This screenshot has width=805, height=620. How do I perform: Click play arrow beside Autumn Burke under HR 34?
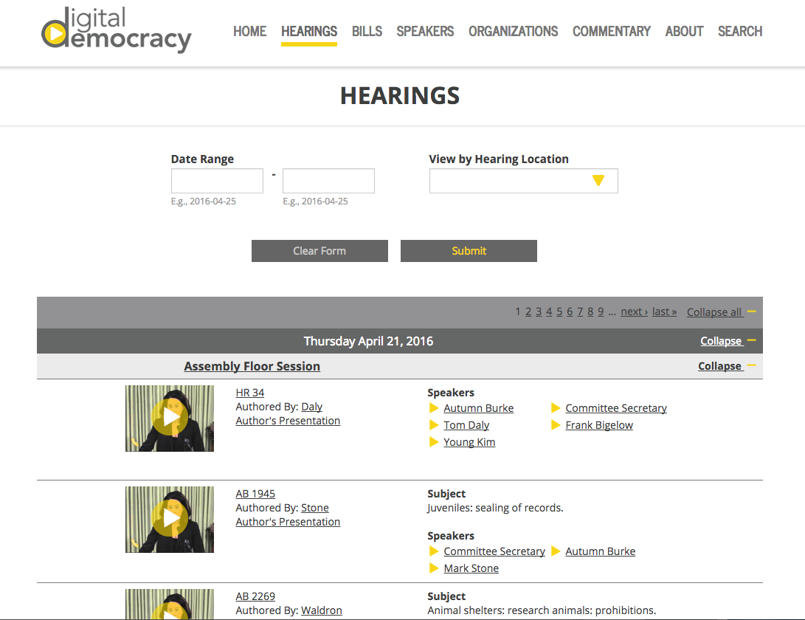[434, 408]
